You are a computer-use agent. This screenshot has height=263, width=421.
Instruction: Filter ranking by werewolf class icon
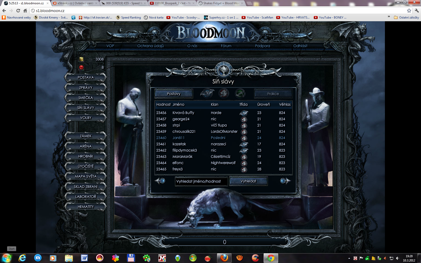pyautogui.click(x=224, y=93)
